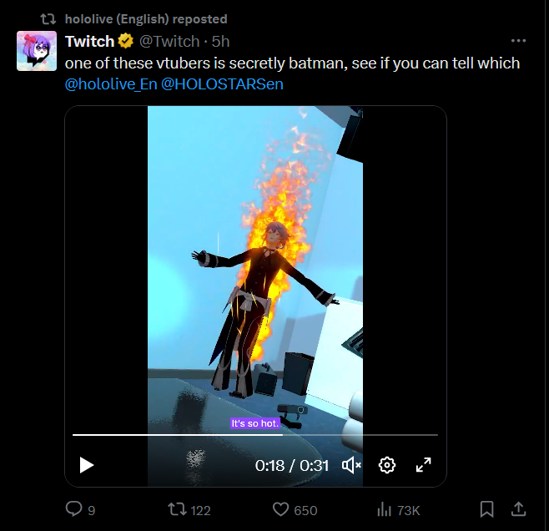Open Twitch profile avatar

point(37,51)
